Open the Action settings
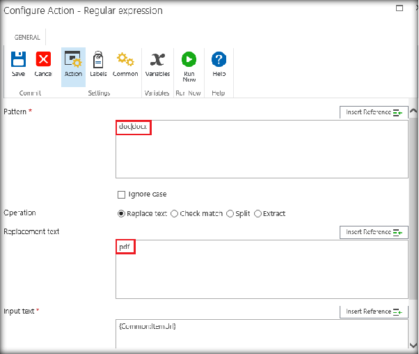Viewport: 419px width, 354px height. (x=73, y=67)
